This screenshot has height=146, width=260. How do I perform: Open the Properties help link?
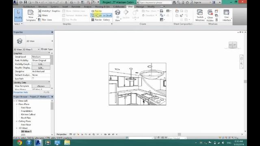[21, 92]
